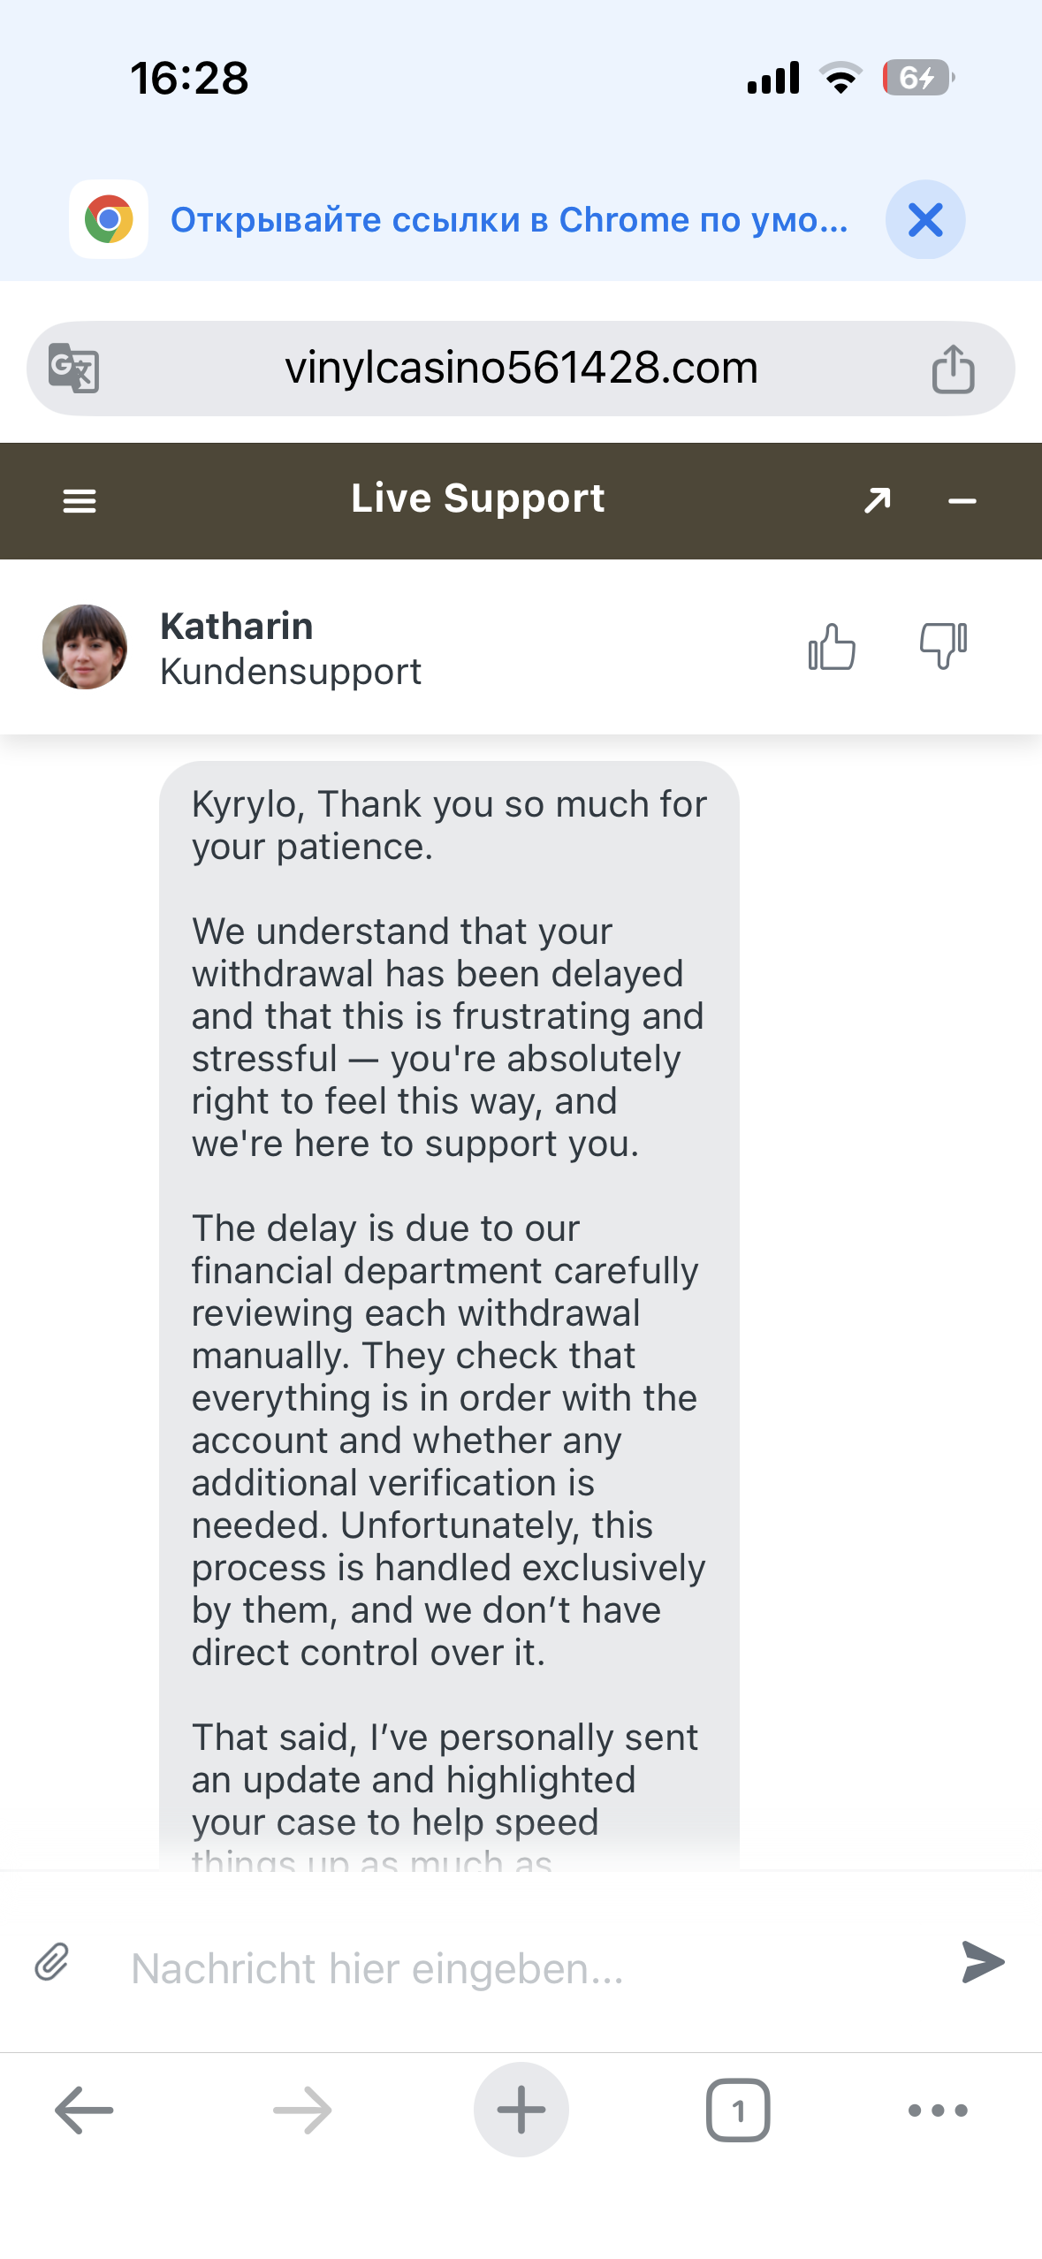Open the tab switcher showing 1 tab

pyautogui.click(x=738, y=2110)
